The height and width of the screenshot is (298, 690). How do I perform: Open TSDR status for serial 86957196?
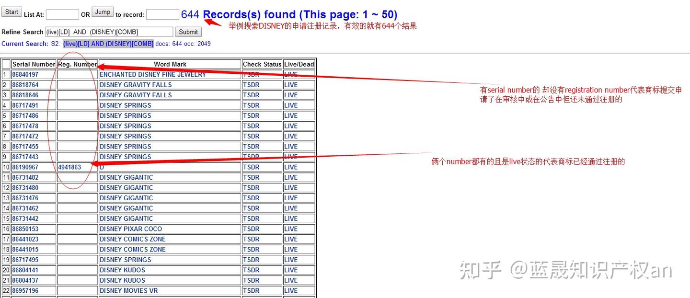click(x=251, y=291)
